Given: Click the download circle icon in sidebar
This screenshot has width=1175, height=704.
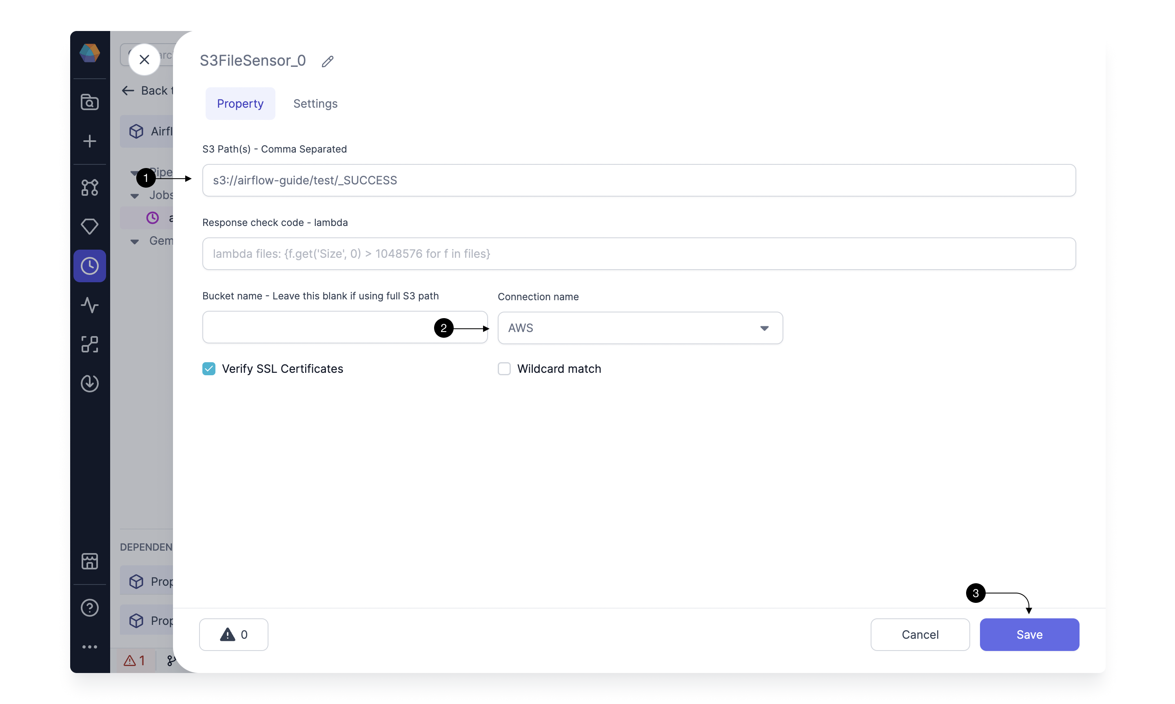Looking at the screenshot, I should pos(90,383).
